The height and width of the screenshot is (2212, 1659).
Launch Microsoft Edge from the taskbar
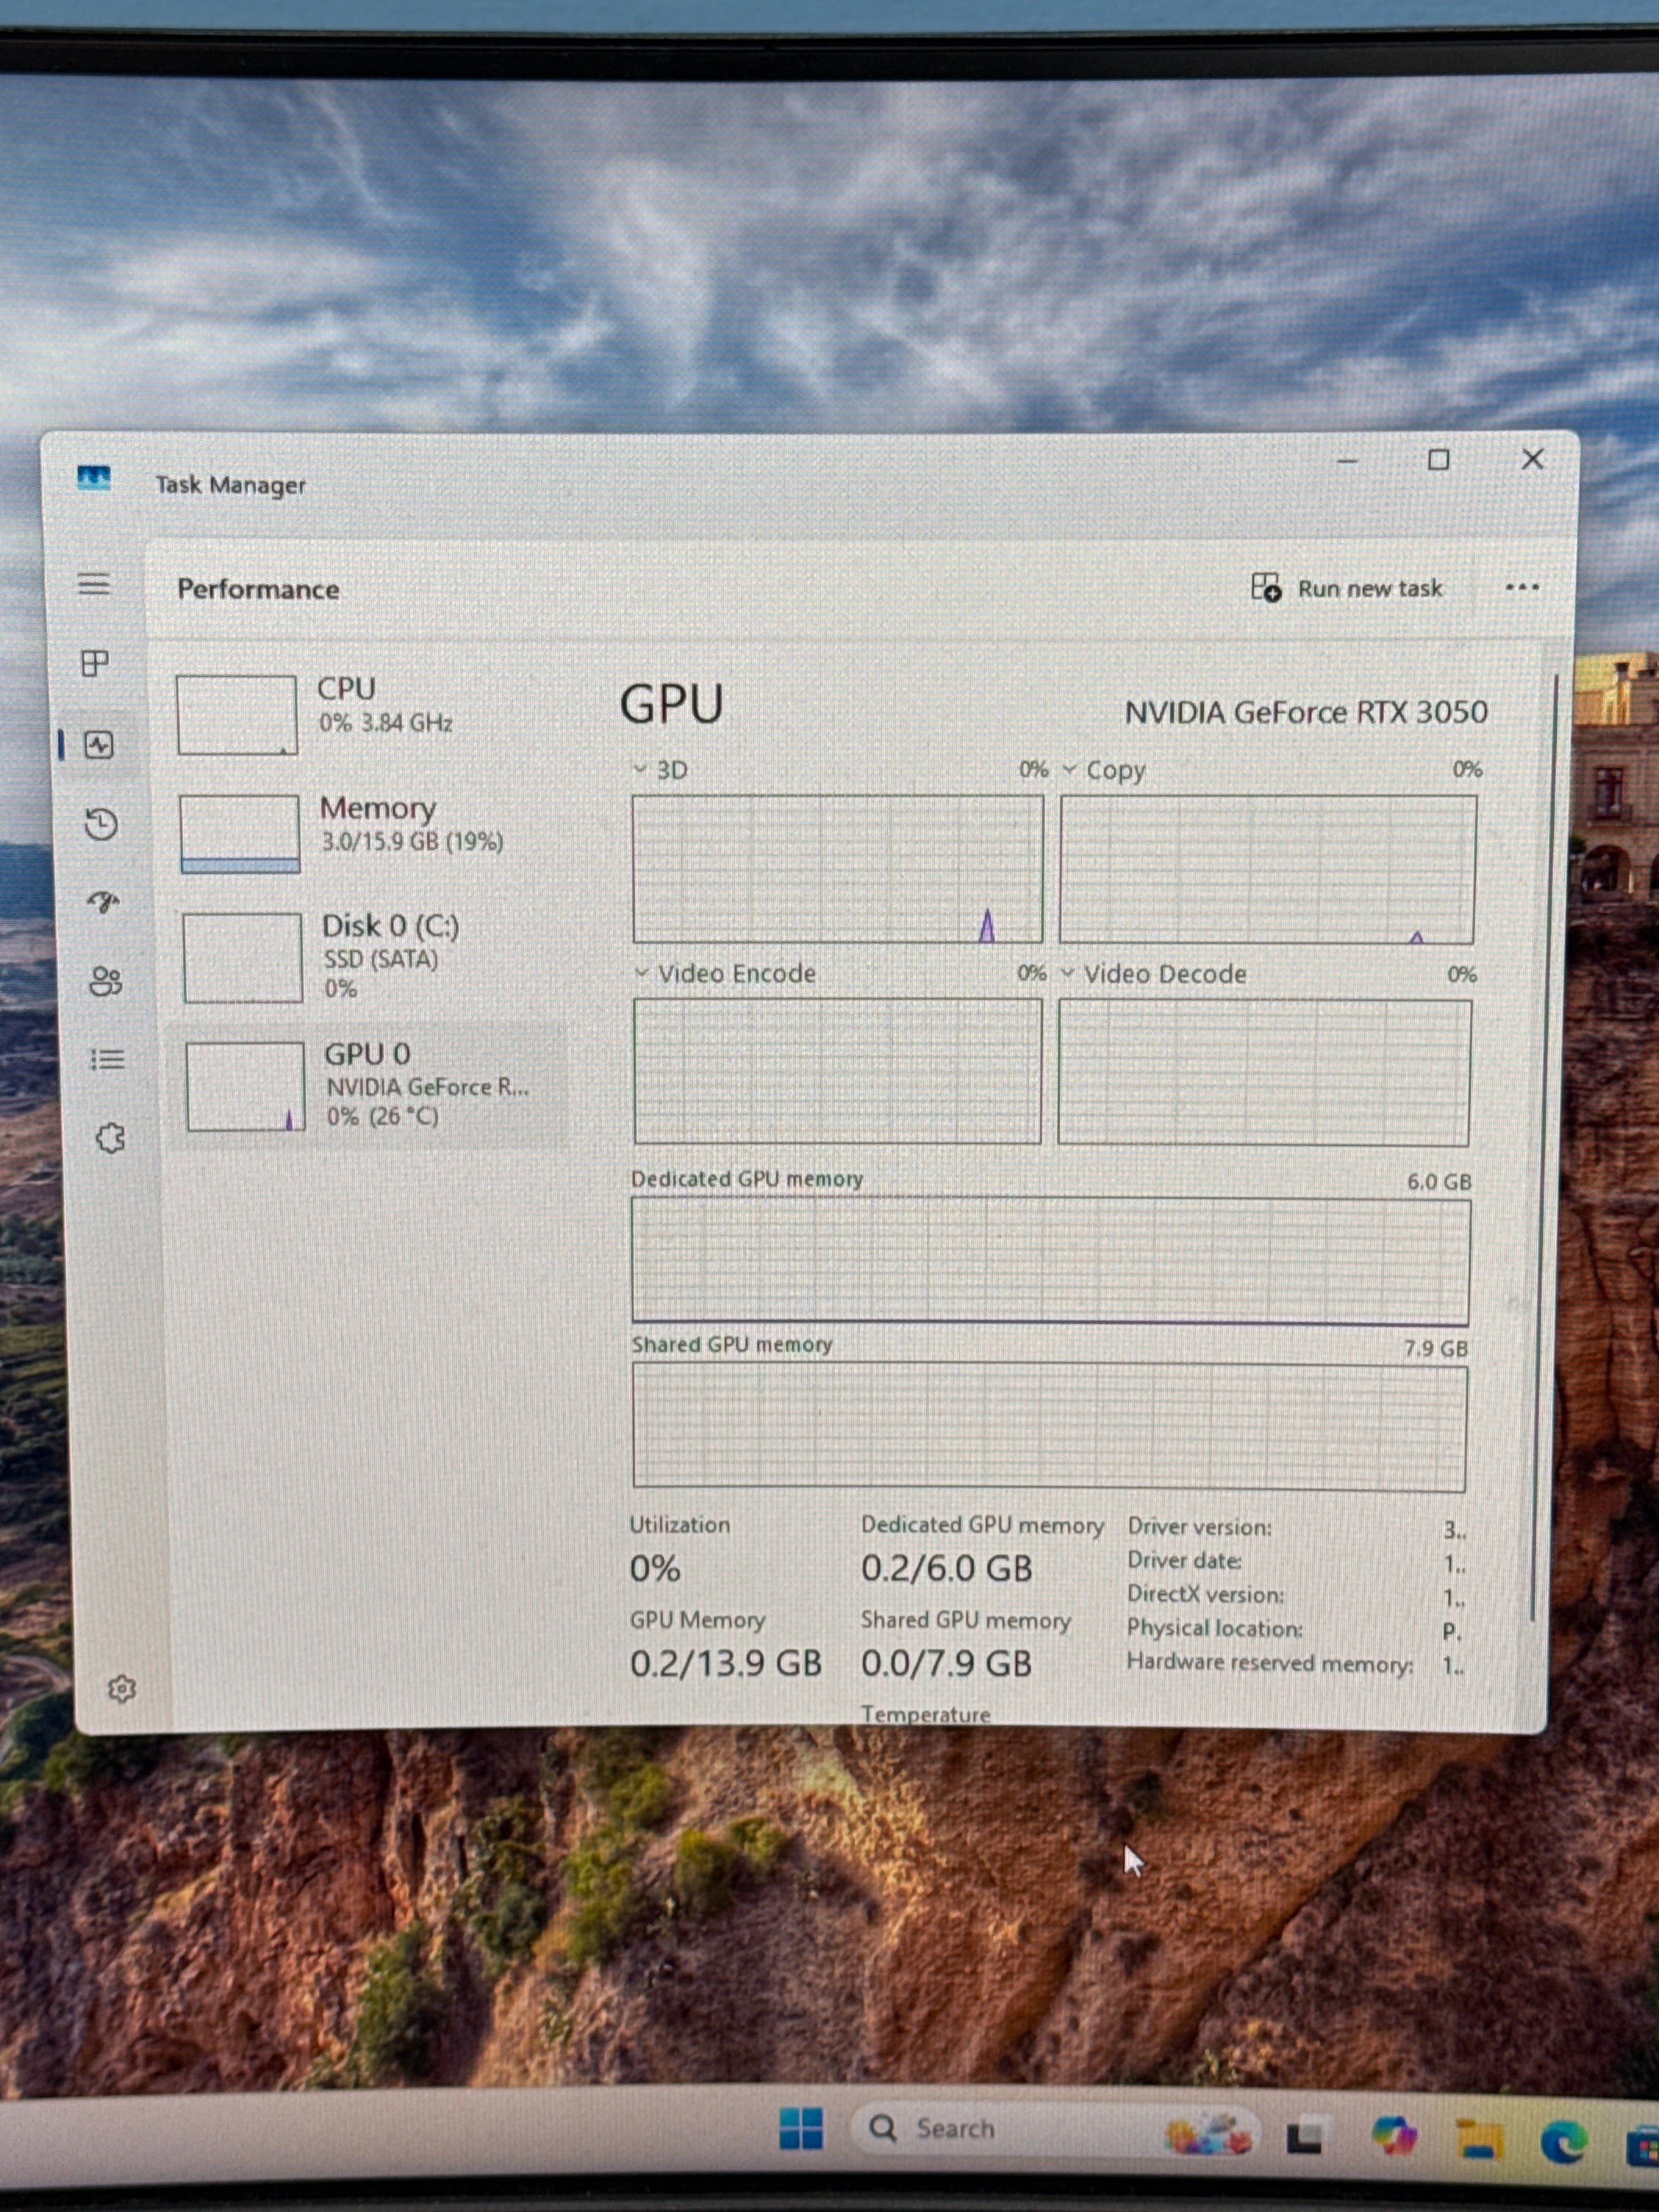pos(1564,2141)
